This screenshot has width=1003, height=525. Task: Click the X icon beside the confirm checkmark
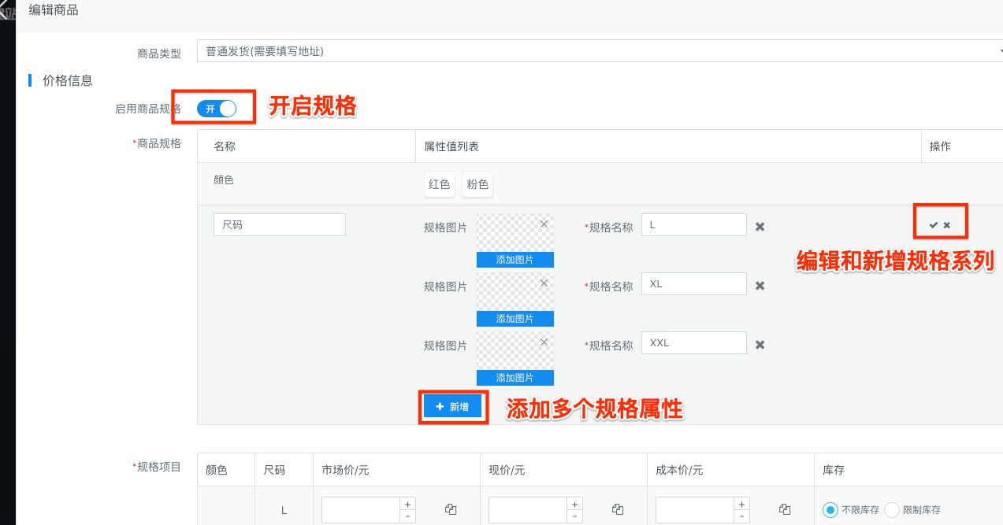pos(947,225)
